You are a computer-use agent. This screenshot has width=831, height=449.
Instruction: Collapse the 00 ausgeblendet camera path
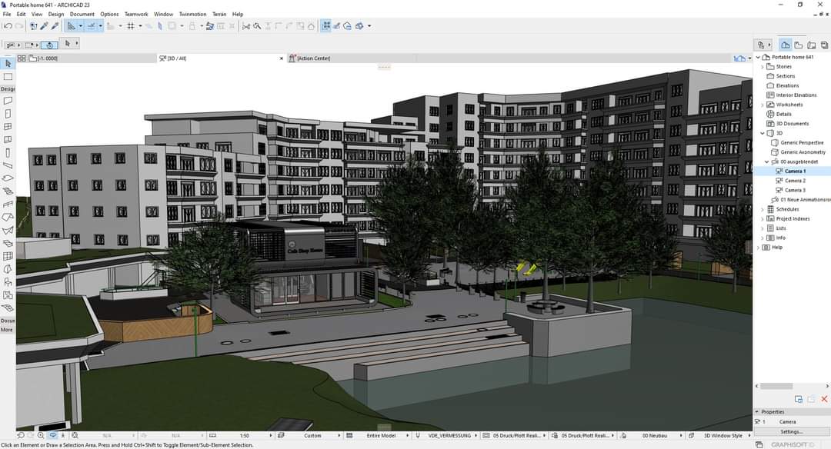766,161
